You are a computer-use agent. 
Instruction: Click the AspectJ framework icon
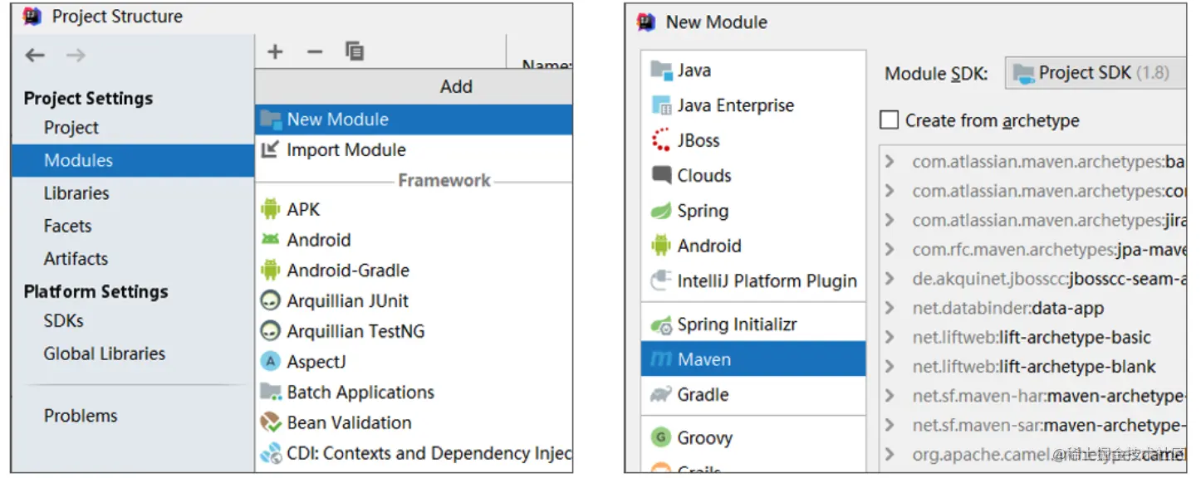coord(270,362)
